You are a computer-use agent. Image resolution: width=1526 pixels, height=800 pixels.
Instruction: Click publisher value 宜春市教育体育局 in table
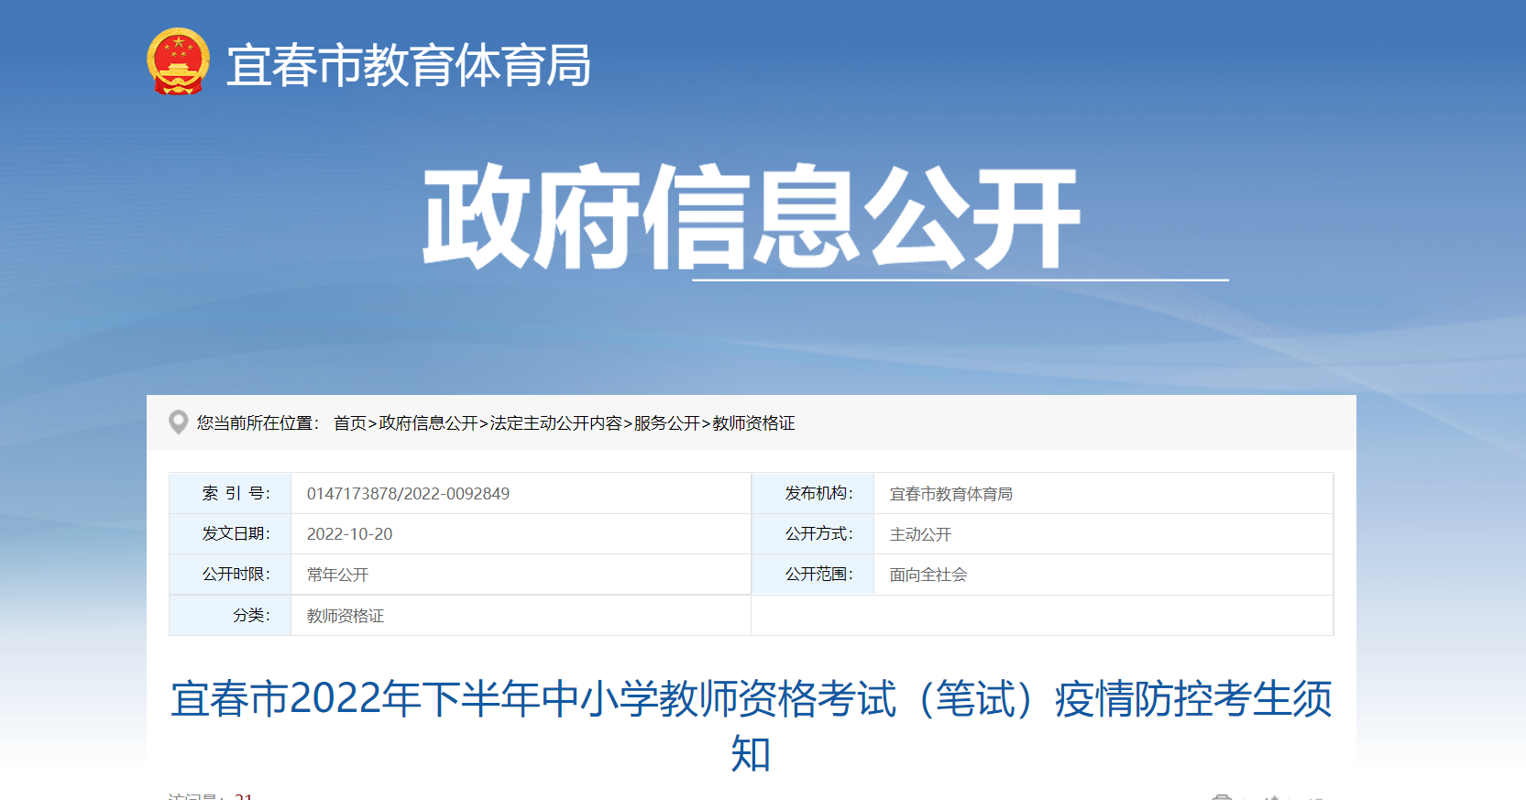pos(951,494)
